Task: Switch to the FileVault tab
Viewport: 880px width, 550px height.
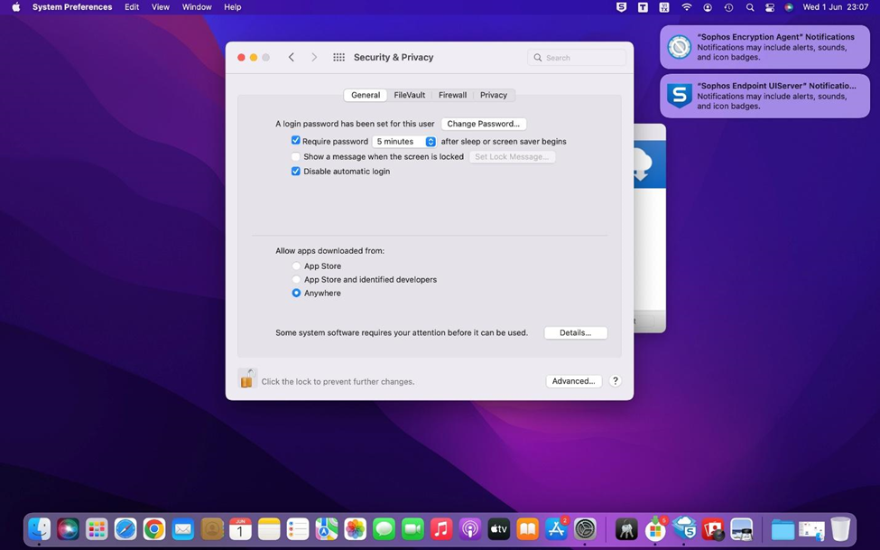Action: point(409,95)
